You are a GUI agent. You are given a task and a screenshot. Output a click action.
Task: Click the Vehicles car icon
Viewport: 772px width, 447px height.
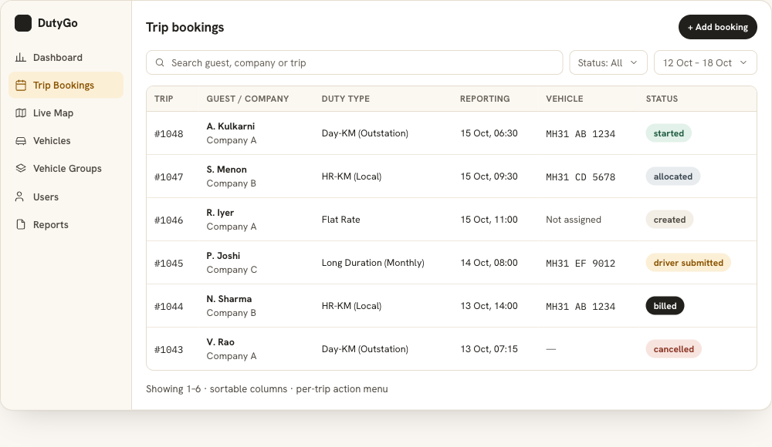point(21,140)
